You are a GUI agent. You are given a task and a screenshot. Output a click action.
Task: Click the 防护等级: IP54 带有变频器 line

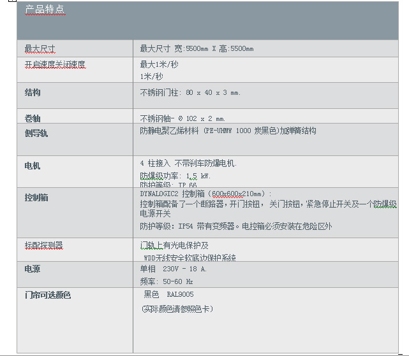(x=235, y=226)
